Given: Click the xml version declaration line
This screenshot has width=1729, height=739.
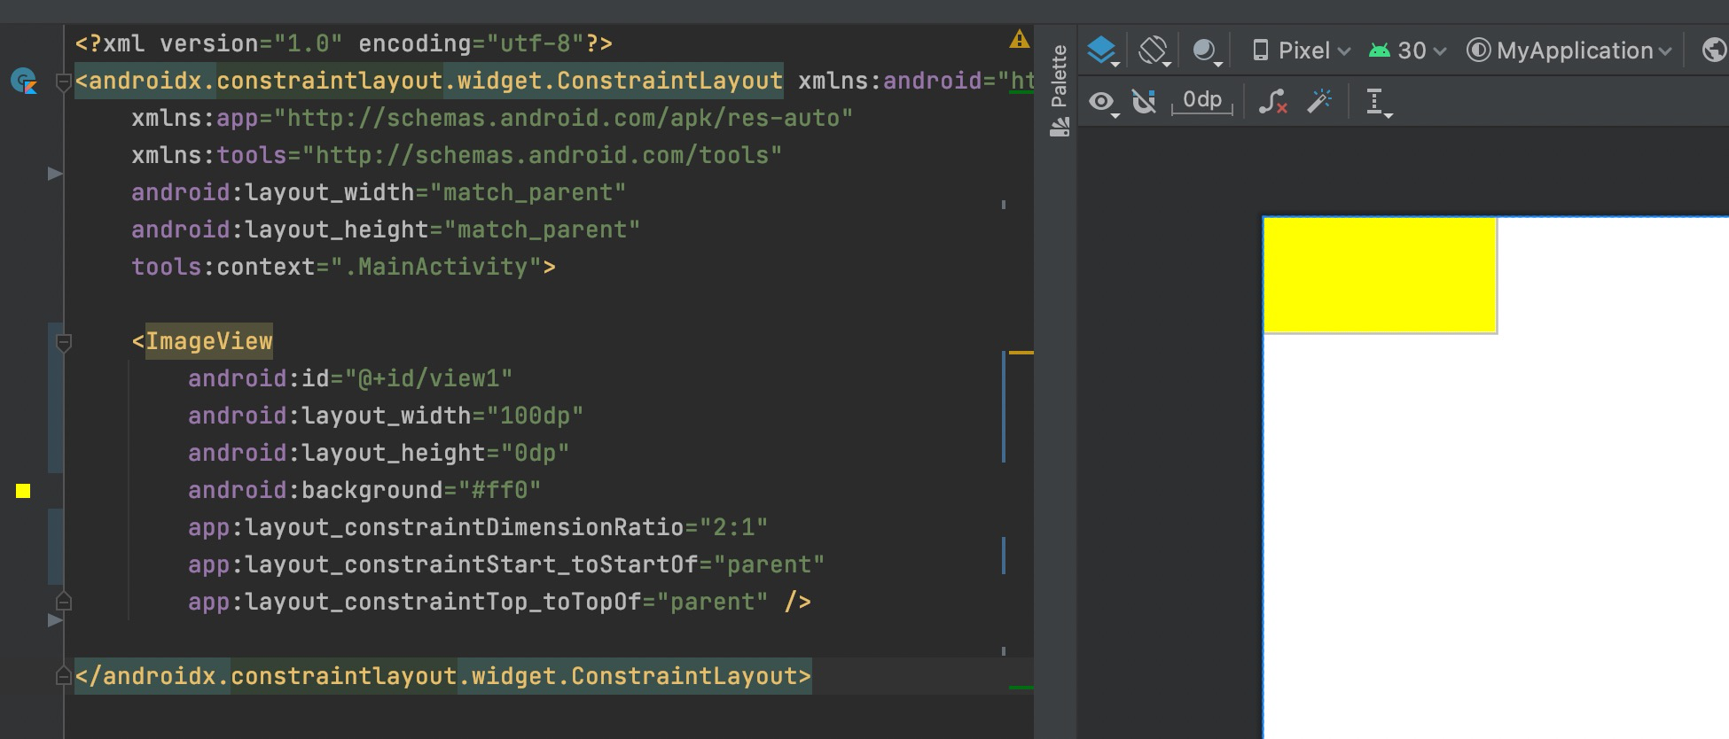Looking at the screenshot, I should click(344, 43).
